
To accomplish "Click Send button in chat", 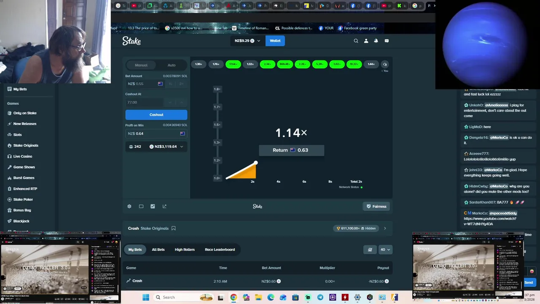I will [x=529, y=282].
